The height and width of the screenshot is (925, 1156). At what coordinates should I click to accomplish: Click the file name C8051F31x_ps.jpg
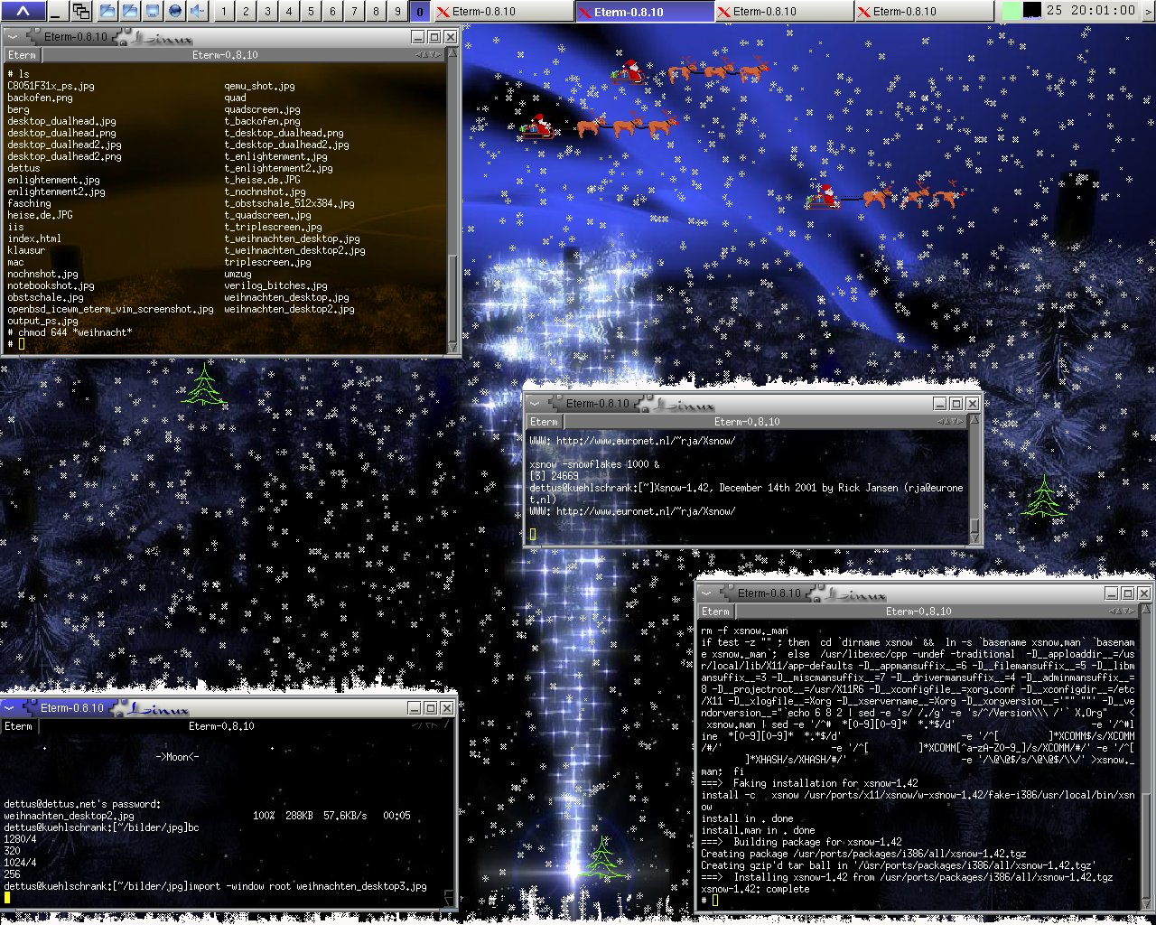pos(51,86)
